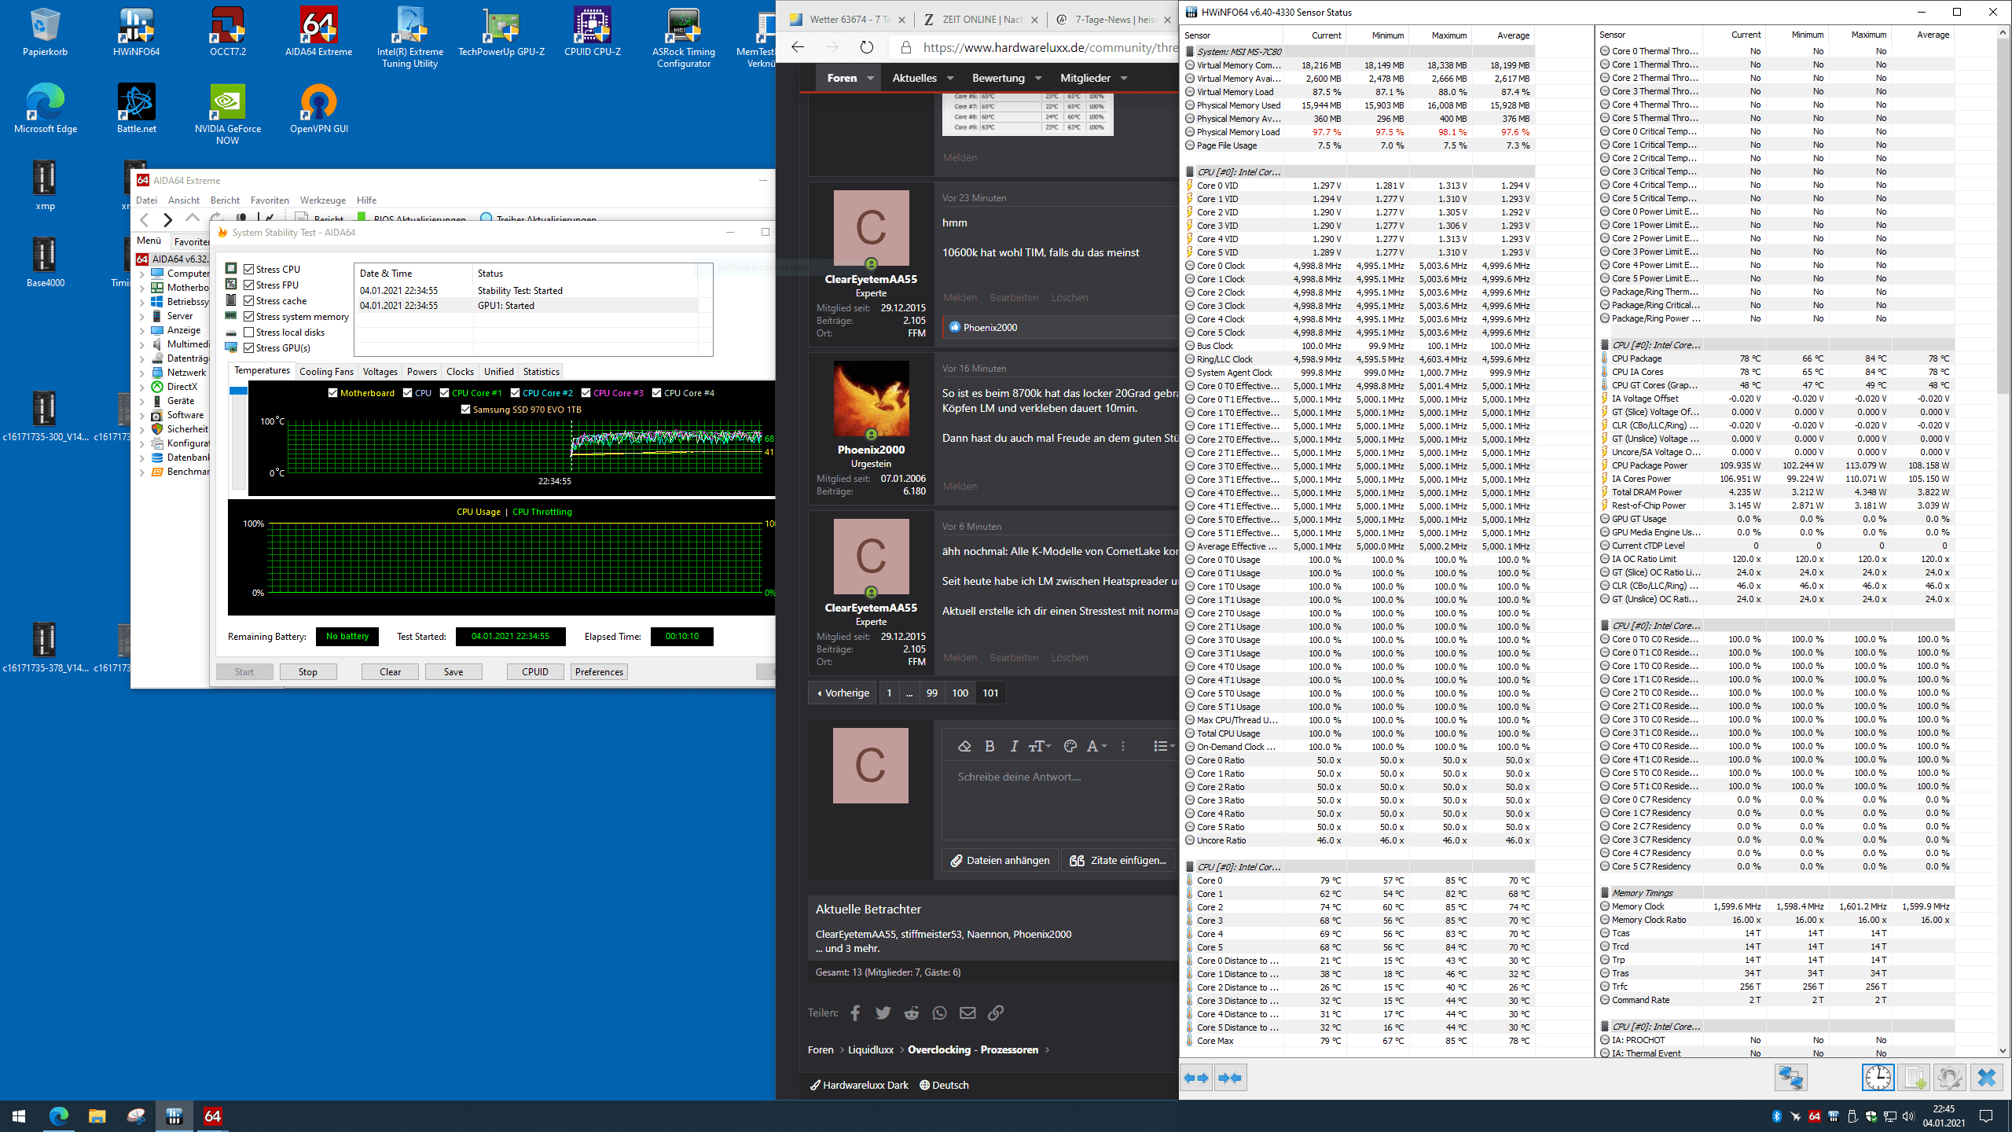Image resolution: width=2012 pixels, height=1132 pixels.
Task: Toggle the Stress local disks checkbox
Action: 249,333
